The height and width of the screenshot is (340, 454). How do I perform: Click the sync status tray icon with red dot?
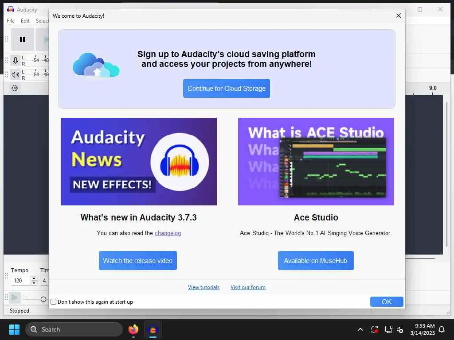pyautogui.click(x=374, y=329)
